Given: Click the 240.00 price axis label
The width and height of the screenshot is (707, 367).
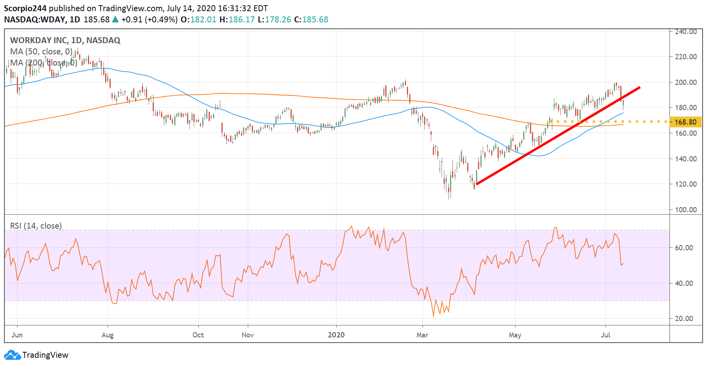Looking at the screenshot, I should click(686, 32).
